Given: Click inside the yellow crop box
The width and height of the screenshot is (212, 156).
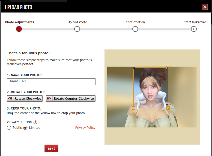Looking at the screenshot, I should (151, 88).
